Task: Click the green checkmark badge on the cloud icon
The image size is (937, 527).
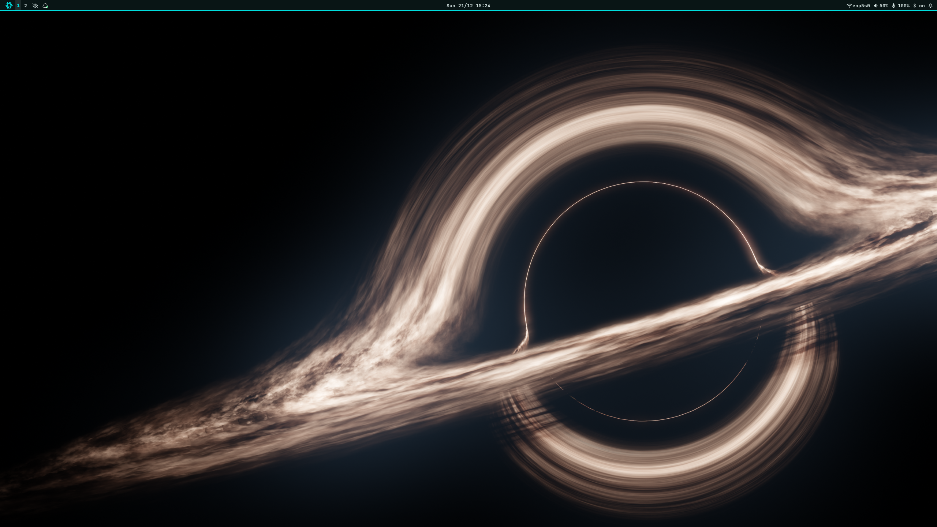Action: (47, 7)
